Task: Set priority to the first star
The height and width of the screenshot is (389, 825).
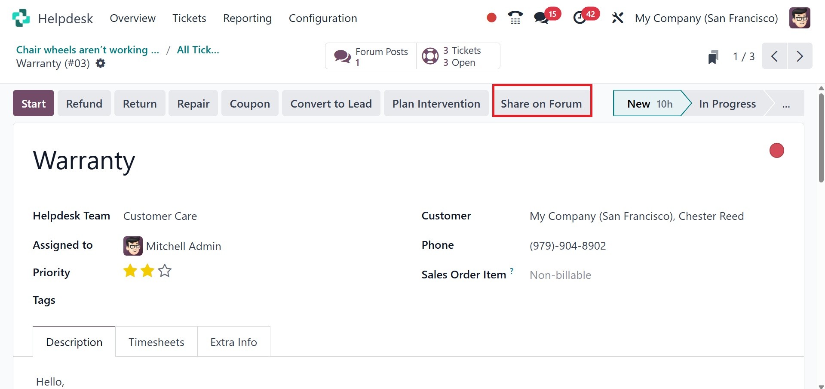Action: [x=130, y=271]
